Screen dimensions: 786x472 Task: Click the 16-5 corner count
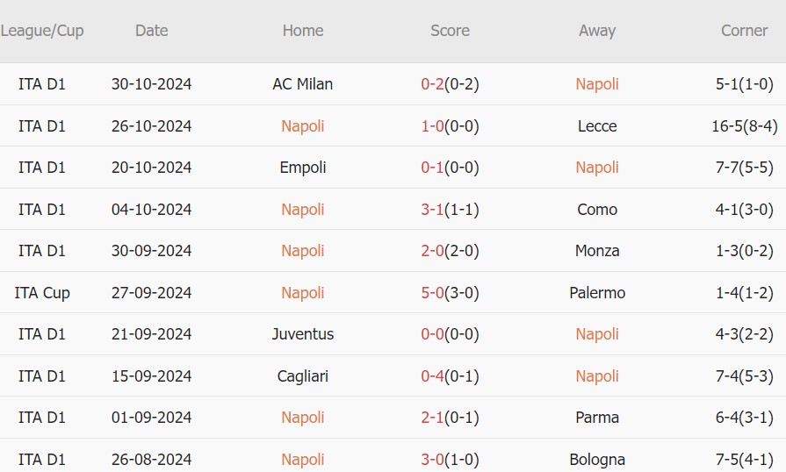click(x=728, y=126)
